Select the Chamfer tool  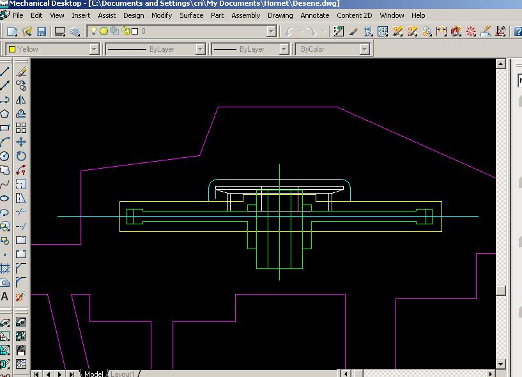[21, 268]
